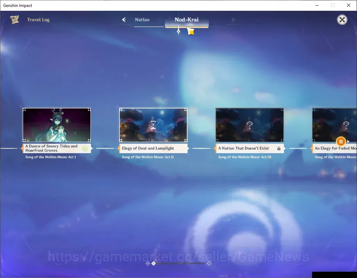Image resolution: width=357 pixels, height=278 pixels.
Task: Select A Dance of Snowy Tides title
Action: click(51, 148)
